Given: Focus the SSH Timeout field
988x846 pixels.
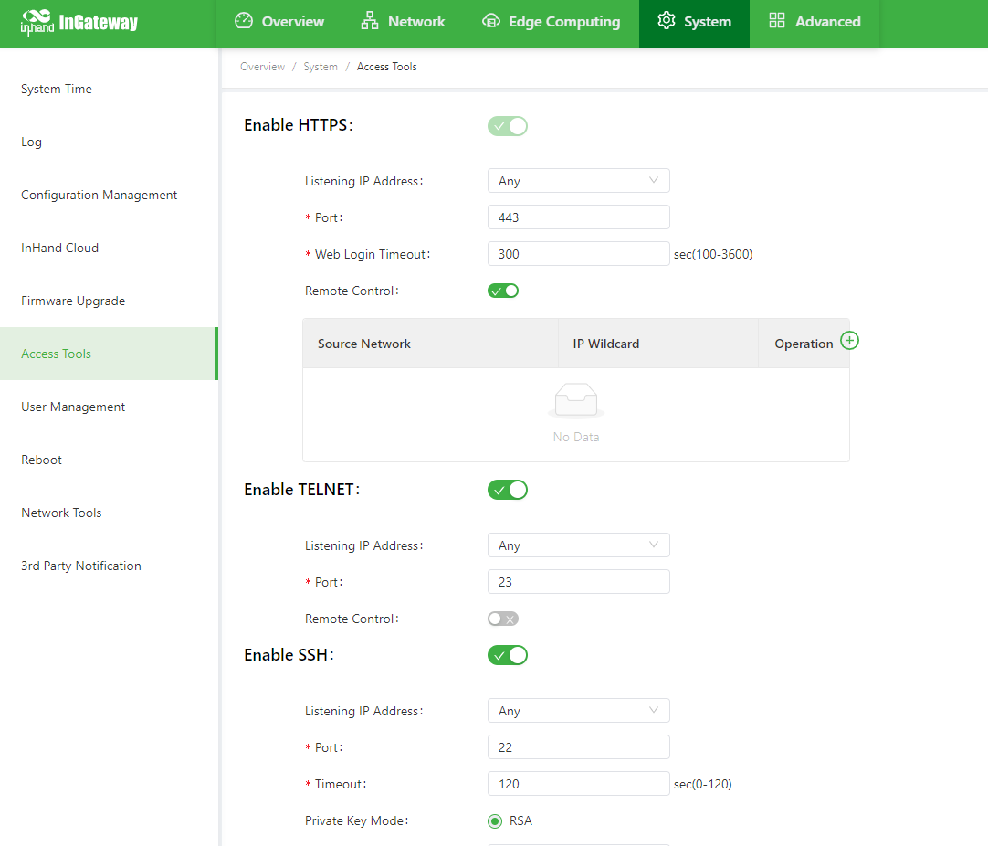Looking at the screenshot, I should [x=578, y=784].
